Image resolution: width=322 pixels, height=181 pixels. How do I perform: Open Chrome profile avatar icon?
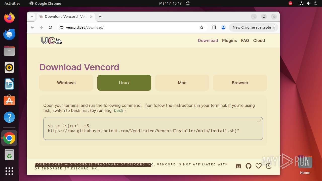[x=223, y=27]
